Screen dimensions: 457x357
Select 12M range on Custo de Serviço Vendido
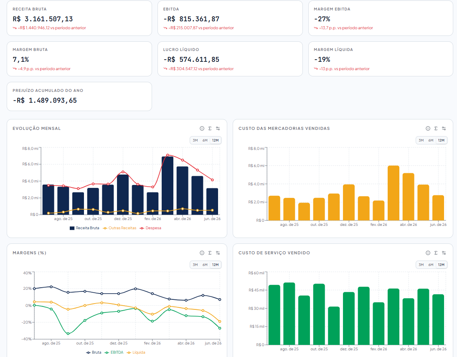[x=441, y=265]
